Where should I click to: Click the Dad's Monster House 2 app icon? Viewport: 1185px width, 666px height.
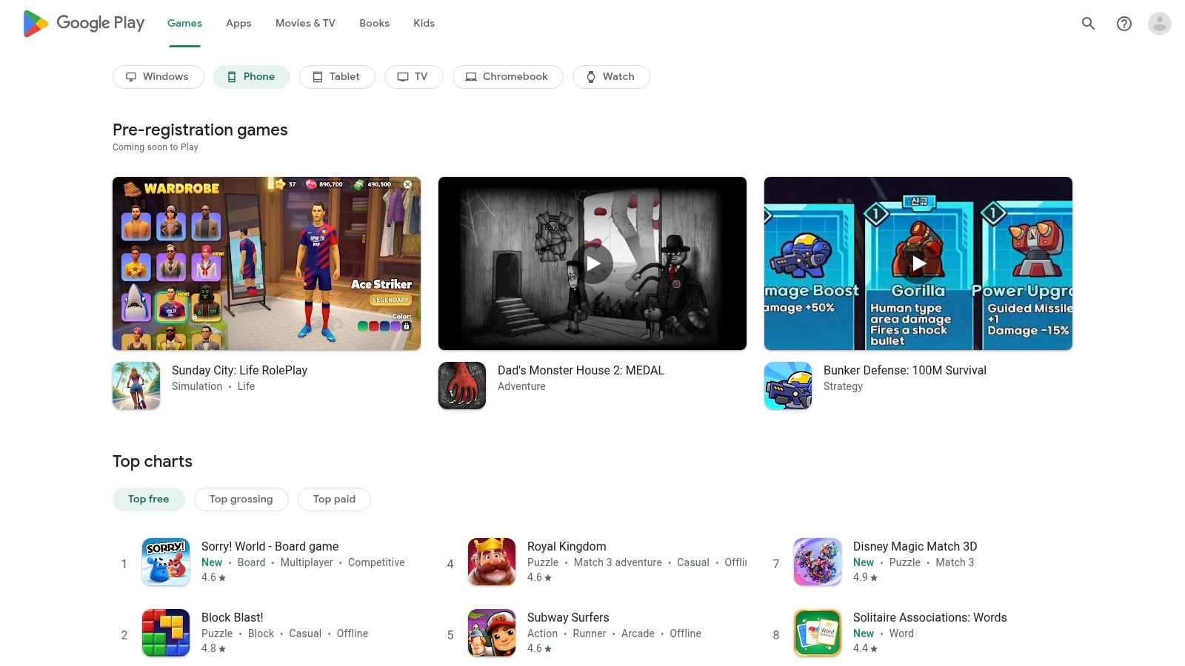point(461,385)
